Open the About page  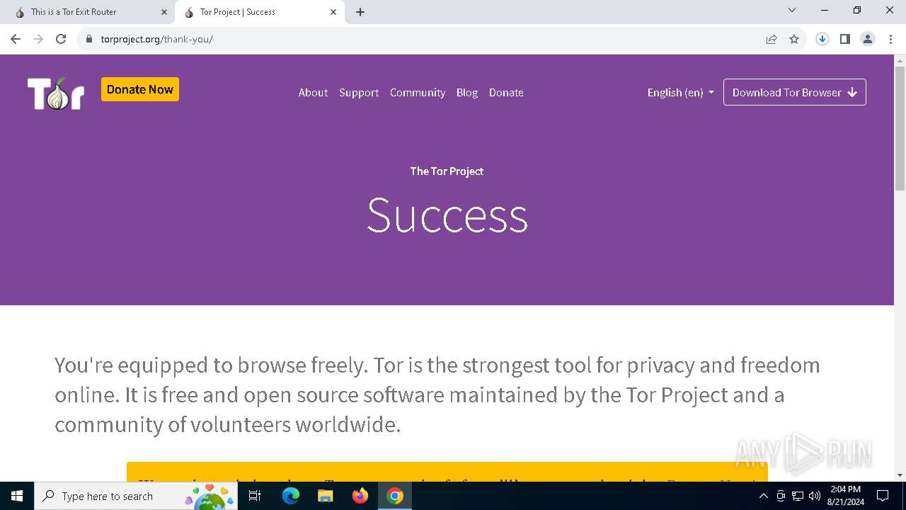click(313, 92)
